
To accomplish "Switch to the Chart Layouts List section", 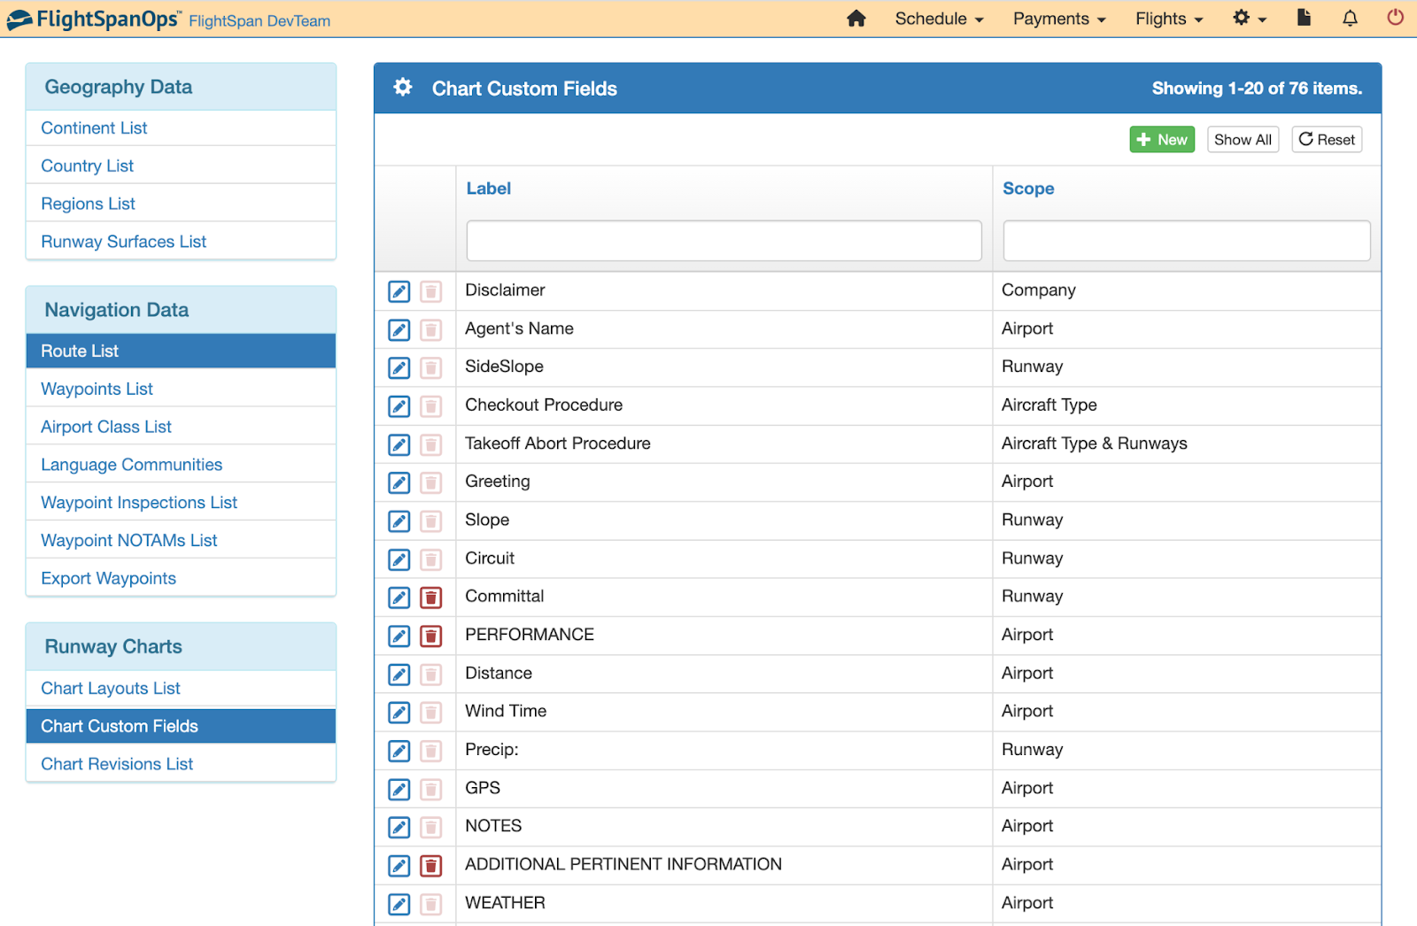I will (110, 688).
